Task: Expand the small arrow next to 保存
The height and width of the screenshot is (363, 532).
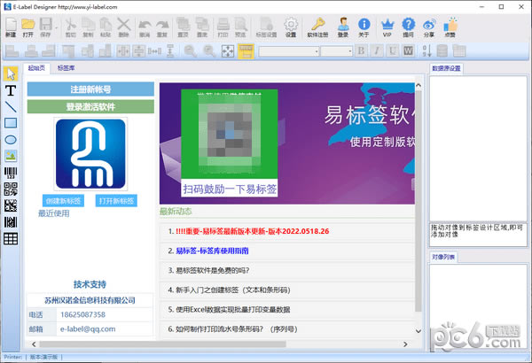Action: [x=57, y=27]
